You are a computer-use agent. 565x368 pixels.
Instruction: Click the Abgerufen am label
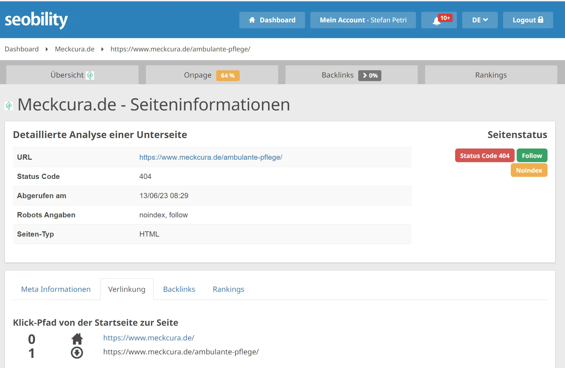[42, 196]
